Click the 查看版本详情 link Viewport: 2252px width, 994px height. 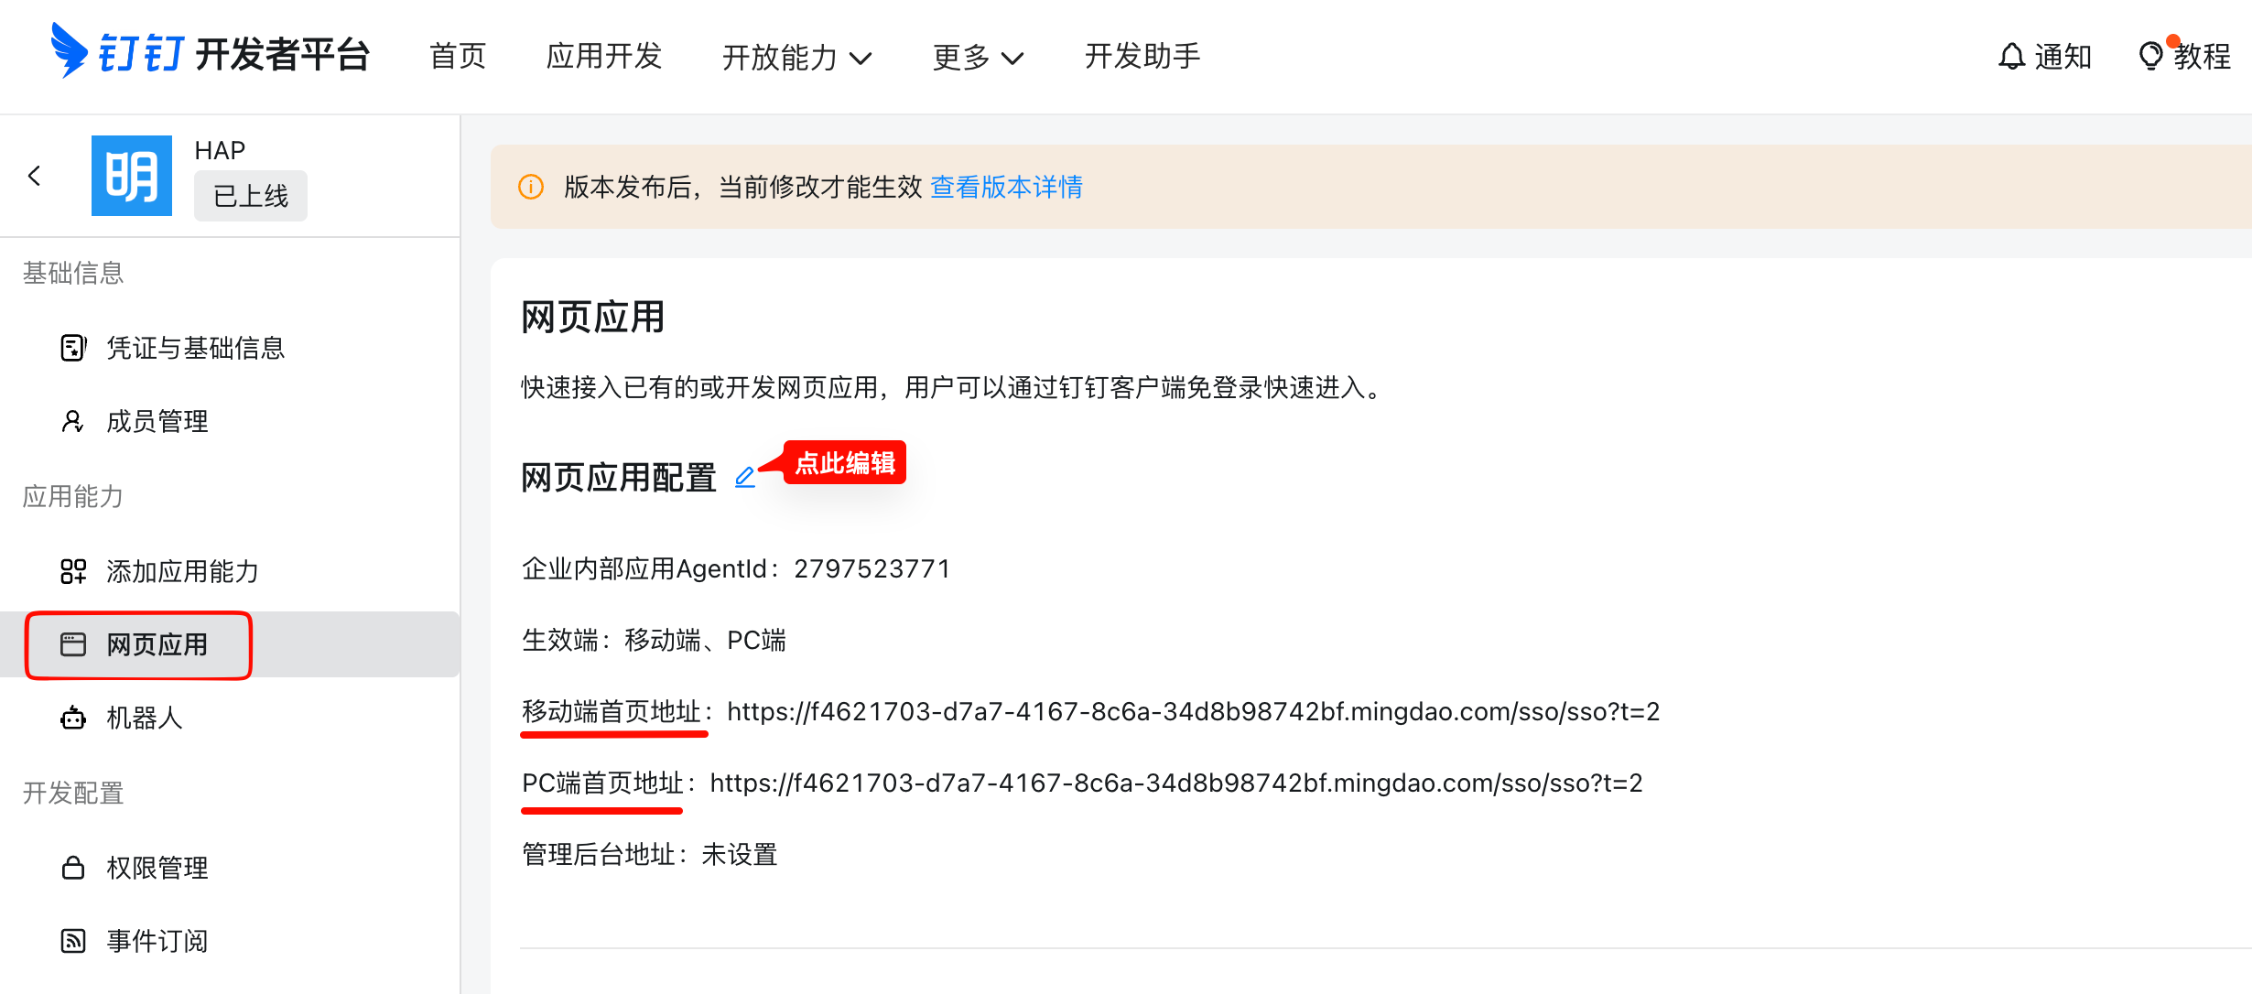(1006, 187)
